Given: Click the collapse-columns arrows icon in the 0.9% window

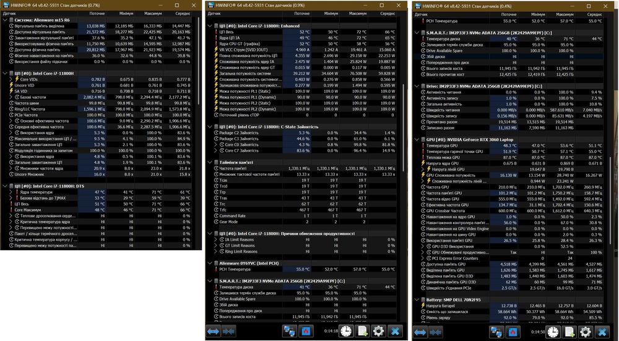Looking at the screenshot, I should click(x=229, y=331).
